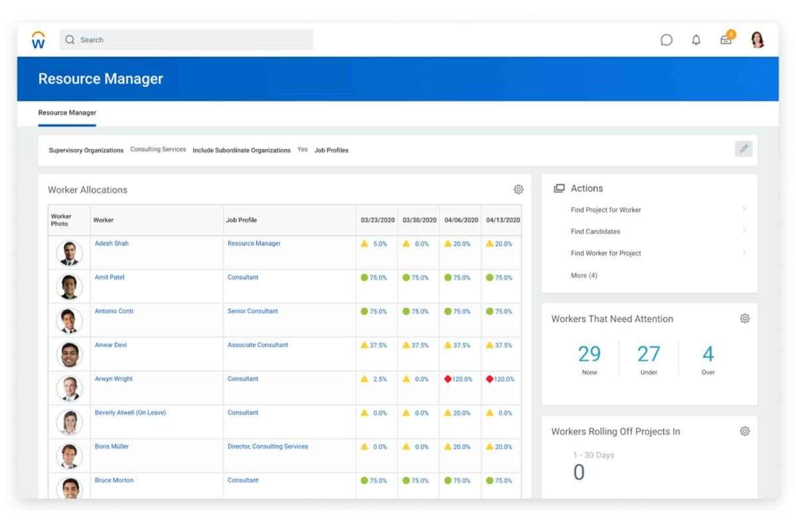The width and height of the screenshot is (796, 530).
Task: Open Amit Patel's worker profile
Action: tap(109, 277)
